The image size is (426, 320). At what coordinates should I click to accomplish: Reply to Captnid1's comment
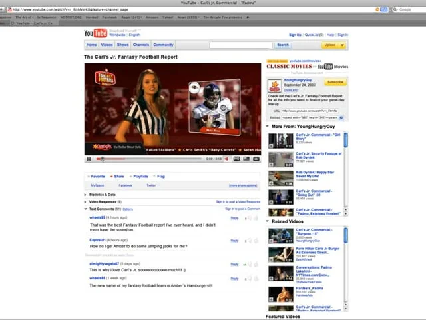pyautogui.click(x=234, y=241)
